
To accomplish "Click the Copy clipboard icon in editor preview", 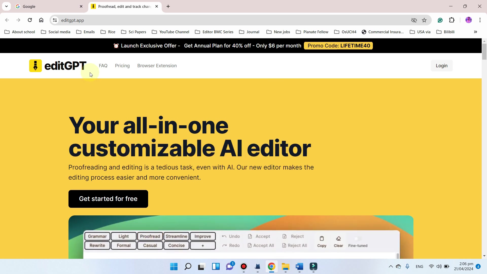I will [322, 238].
